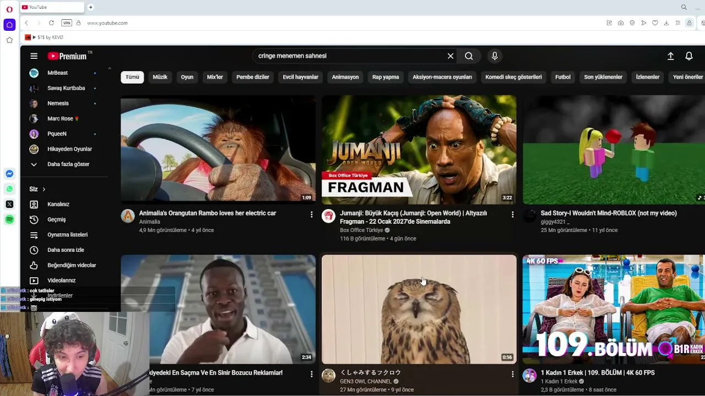Image resolution: width=705 pixels, height=396 pixels.
Task: Click the YouTube Premium logo
Action: [67, 56]
